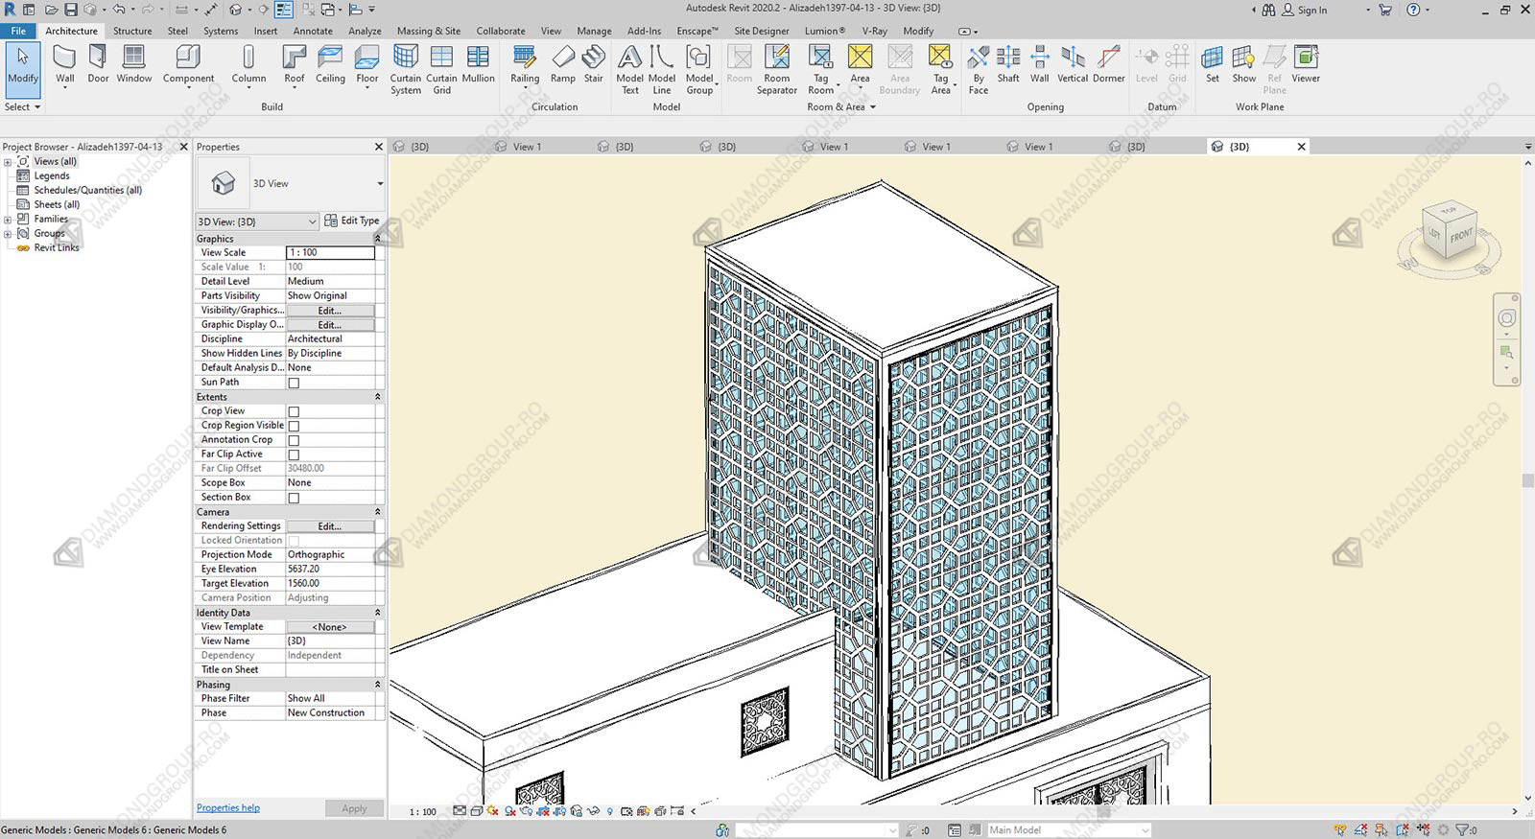Edit the Rendering Settings
This screenshot has width=1535, height=839.
pyautogui.click(x=330, y=526)
